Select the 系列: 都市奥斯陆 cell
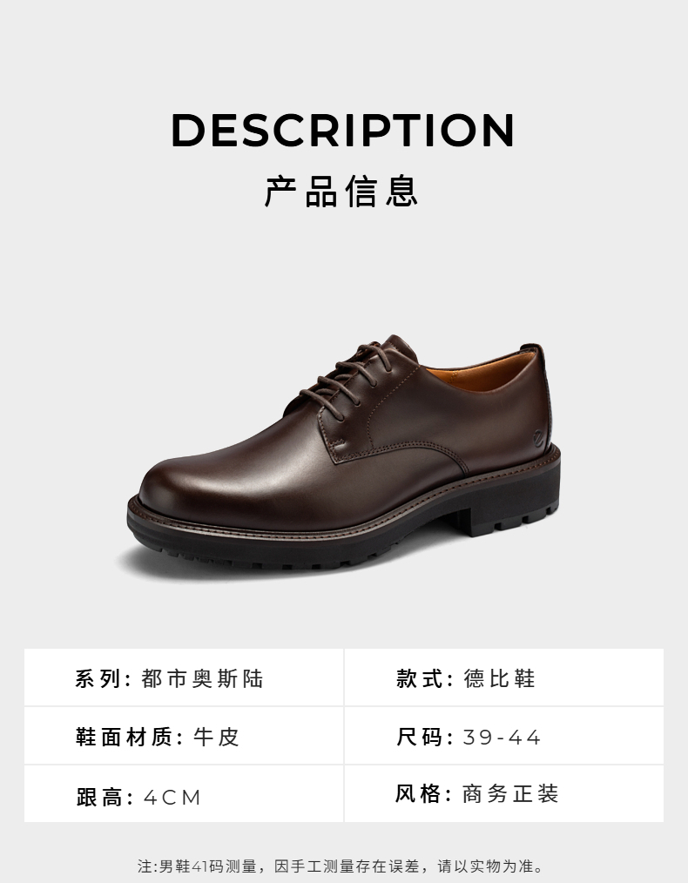Screen dimensions: 688x883 click(184, 678)
